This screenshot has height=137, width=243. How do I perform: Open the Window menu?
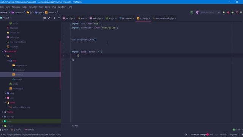point(62,7)
